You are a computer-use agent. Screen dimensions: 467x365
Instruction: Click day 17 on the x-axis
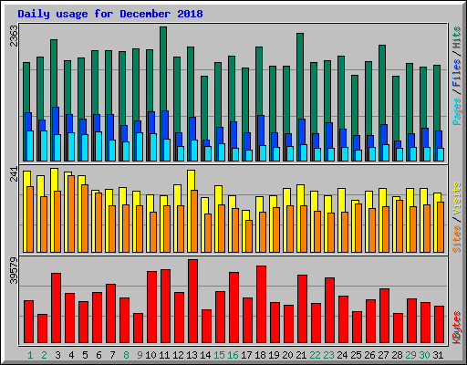(246, 355)
